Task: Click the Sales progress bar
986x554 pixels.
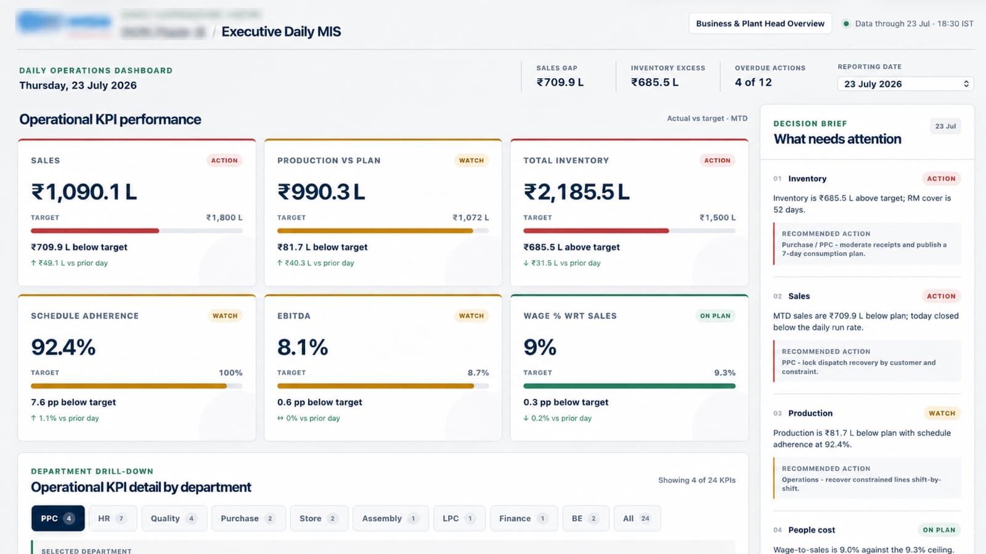Action: (137, 231)
